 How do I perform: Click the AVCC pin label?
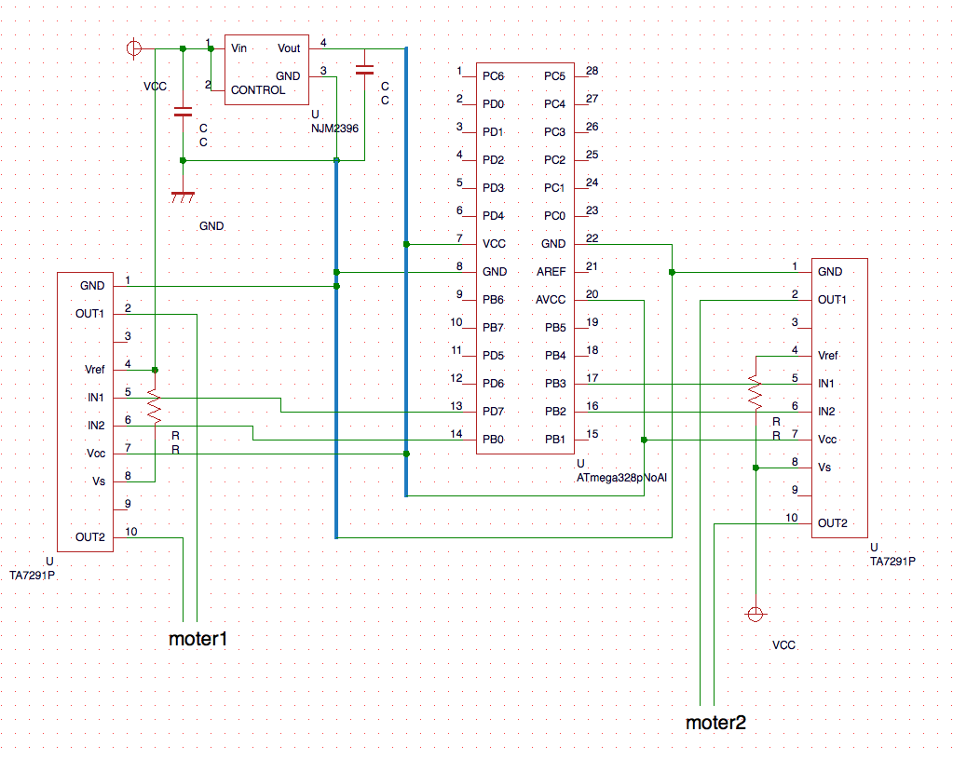(x=550, y=300)
